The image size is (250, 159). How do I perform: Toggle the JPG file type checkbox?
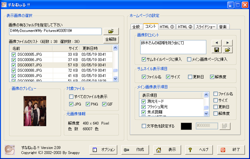point(71,104)
